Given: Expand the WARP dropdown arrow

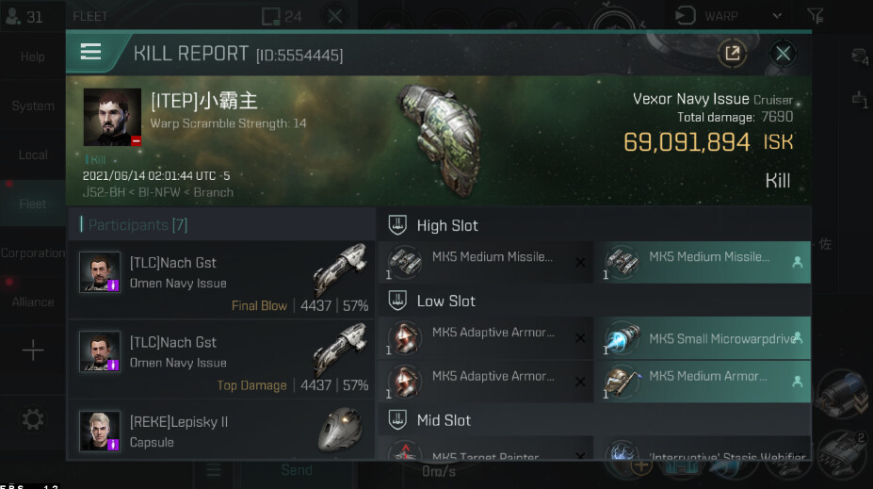Looking at the screenshot, I should (x=777, y=16).
